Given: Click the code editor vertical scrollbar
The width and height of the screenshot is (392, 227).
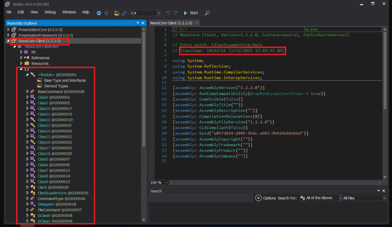Looking at the screenshot, I should (385, 71).
